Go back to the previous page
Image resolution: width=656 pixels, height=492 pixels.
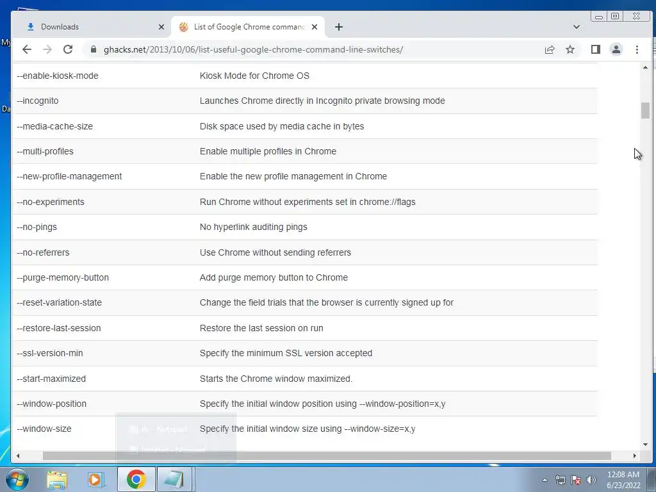[x=27, y=49]
